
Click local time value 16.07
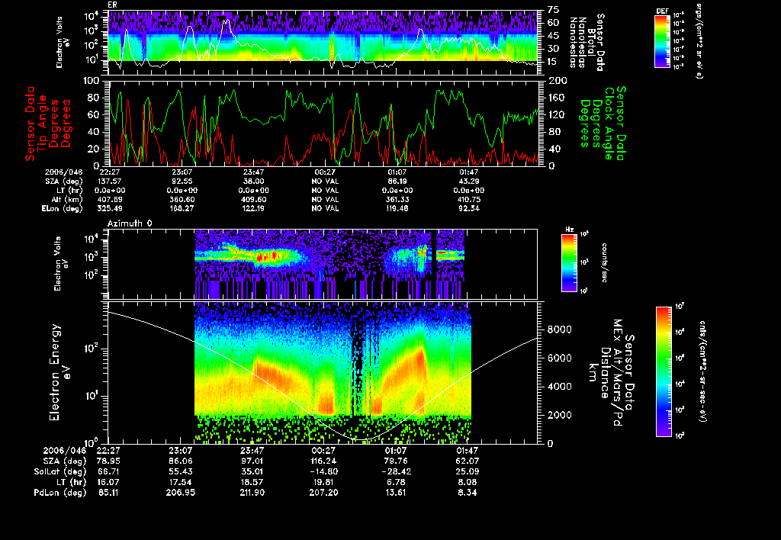tap(107, 482)
